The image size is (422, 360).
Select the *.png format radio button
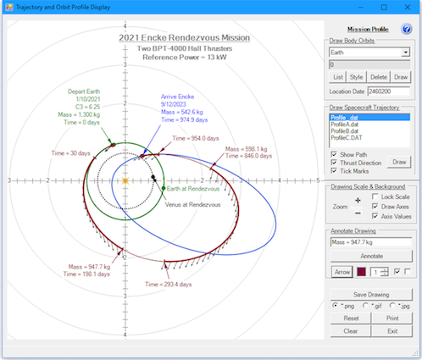coord(336,306)
